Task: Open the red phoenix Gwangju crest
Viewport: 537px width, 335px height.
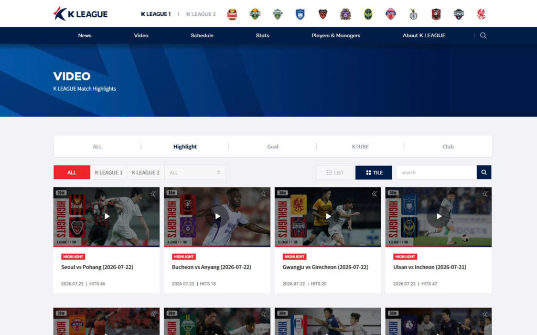Action: 481,14
